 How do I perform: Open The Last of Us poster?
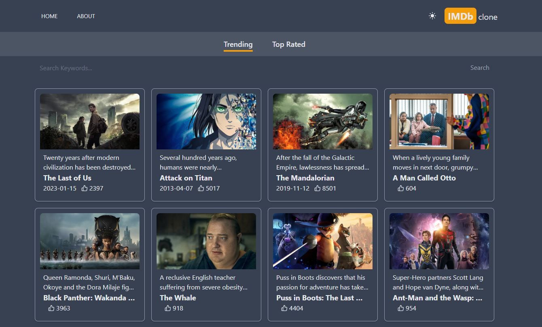90,122
